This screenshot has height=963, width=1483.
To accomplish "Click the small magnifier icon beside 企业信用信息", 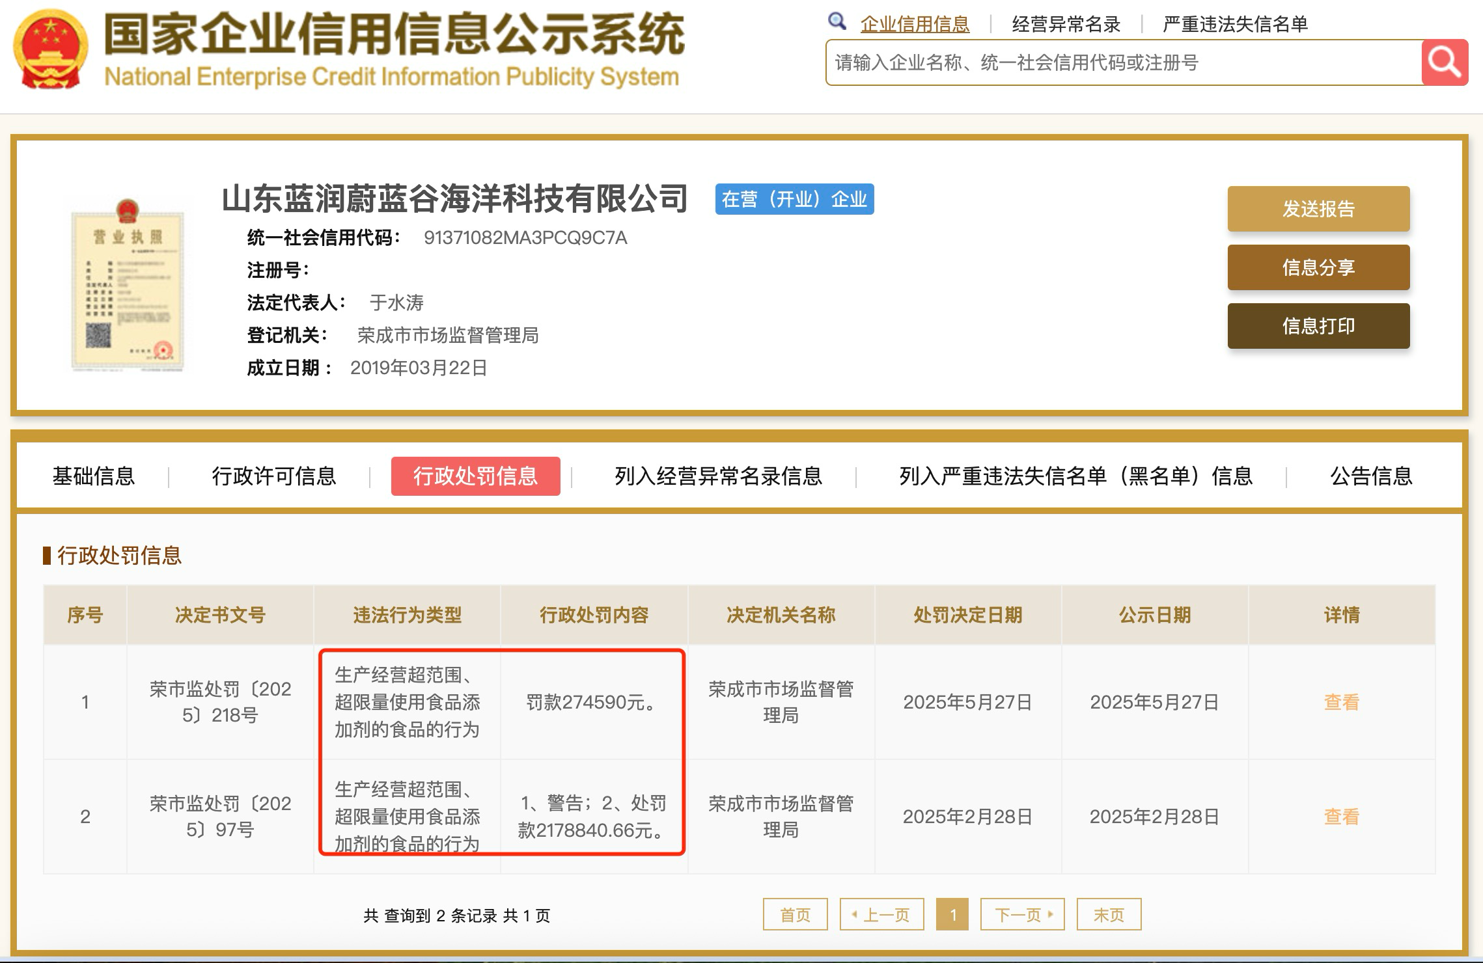I will (837, 21).
